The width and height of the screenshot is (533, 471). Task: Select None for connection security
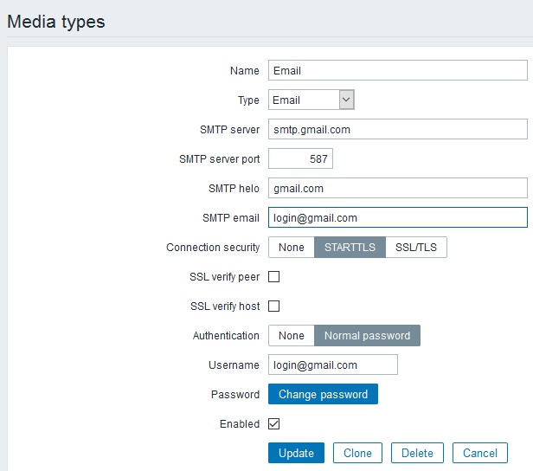(292, 248)
